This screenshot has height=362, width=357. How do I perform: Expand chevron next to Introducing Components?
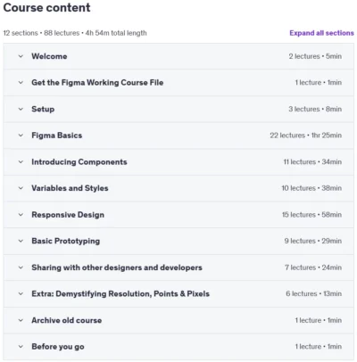[21, 161]
